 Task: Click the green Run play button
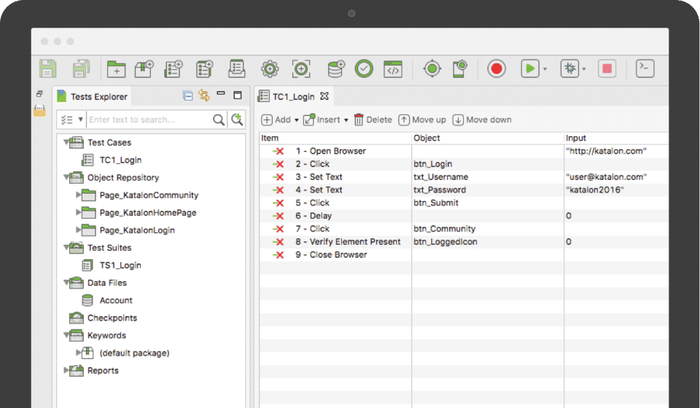coord(529,68)
